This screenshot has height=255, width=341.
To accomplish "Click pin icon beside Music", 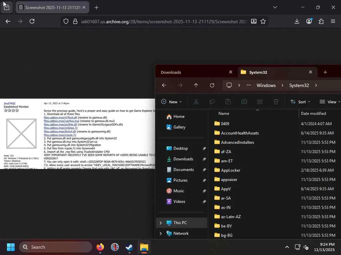I will click(204, 191).
